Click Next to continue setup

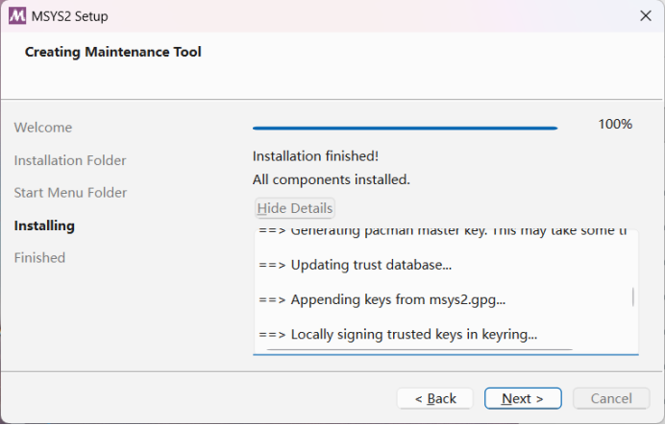523,398
